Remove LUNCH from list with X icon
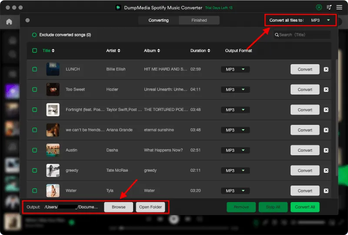 pos(326,69)
